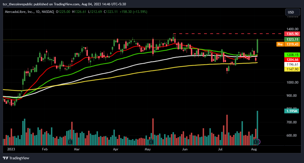Click the high value H1326.61
The image size is (304, 163).
click(79, 12)
